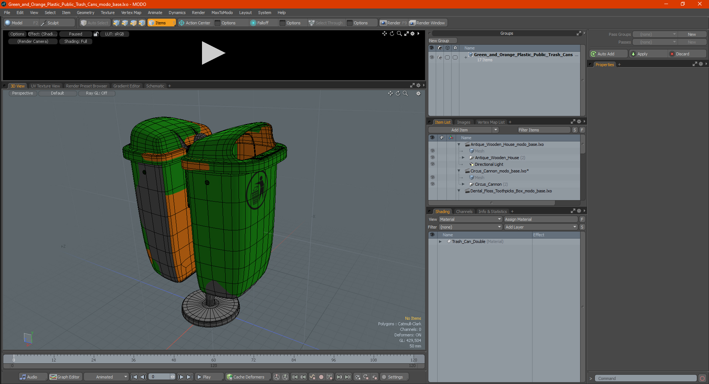
Task: Open Action Center tool
Action: (x=195, y=23)
